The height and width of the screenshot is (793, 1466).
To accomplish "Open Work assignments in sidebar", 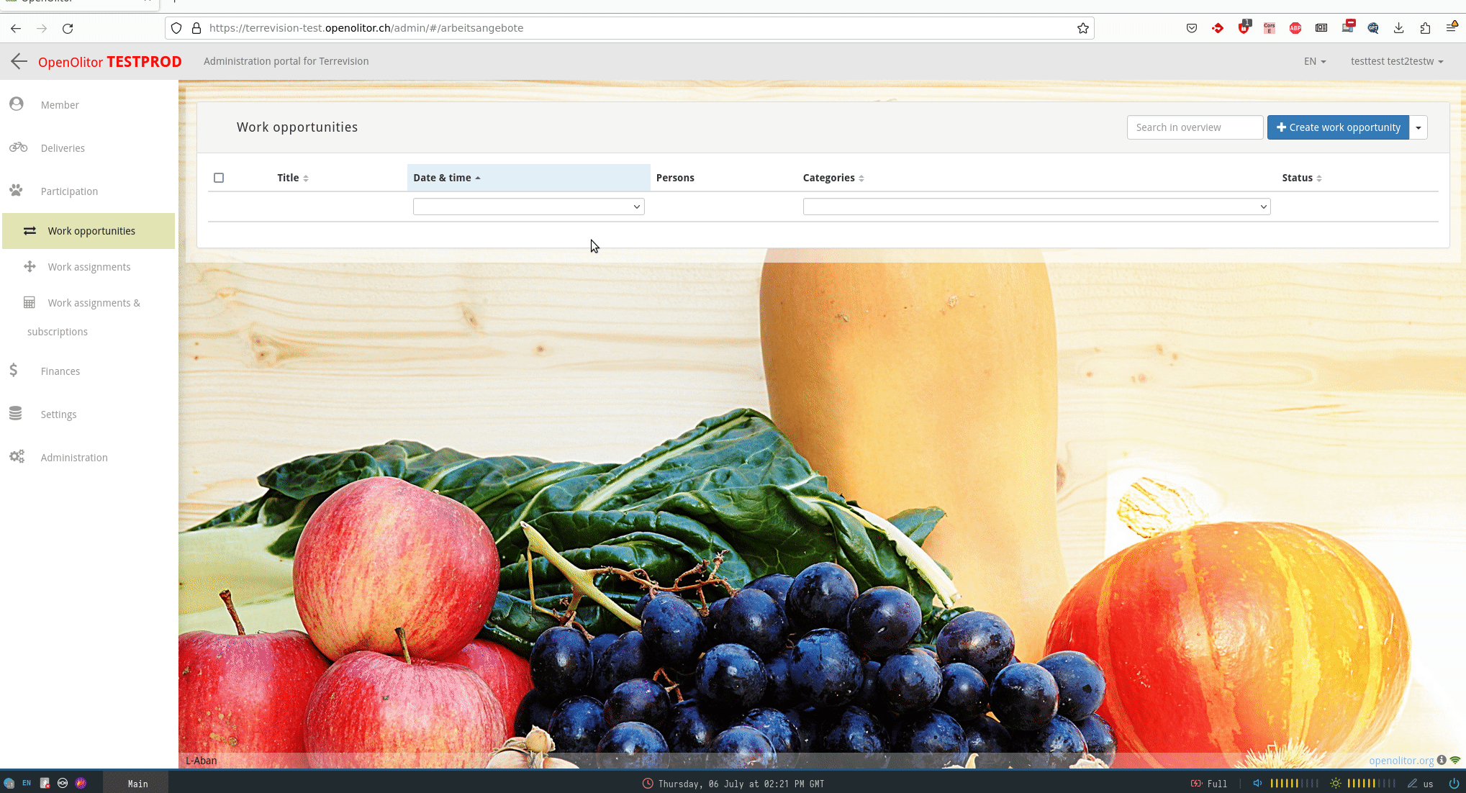I will click(89, 267).
